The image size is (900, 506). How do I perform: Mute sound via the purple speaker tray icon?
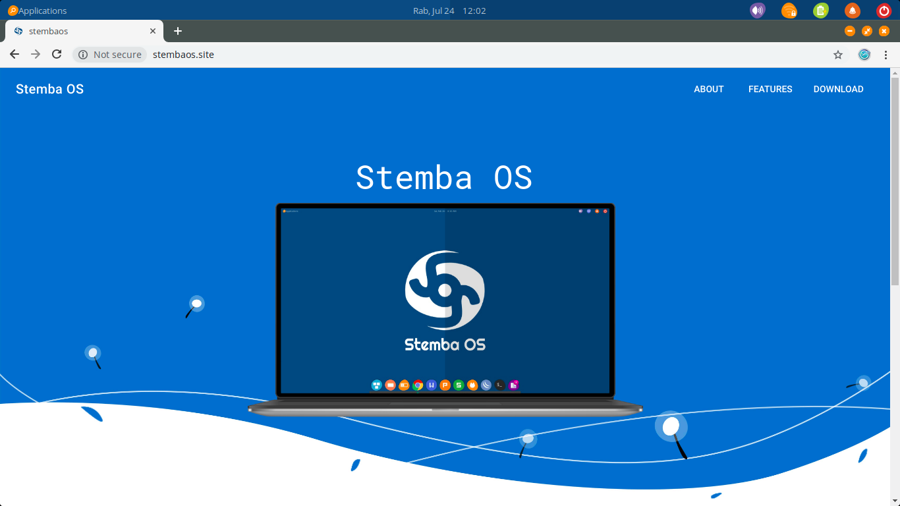pos(757,11)
